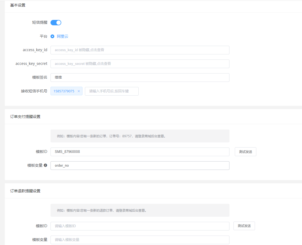This screenshot has width=302, height=245.
Task: Click the 订单退款提醒设置 section heading
Action: [25, 191]
